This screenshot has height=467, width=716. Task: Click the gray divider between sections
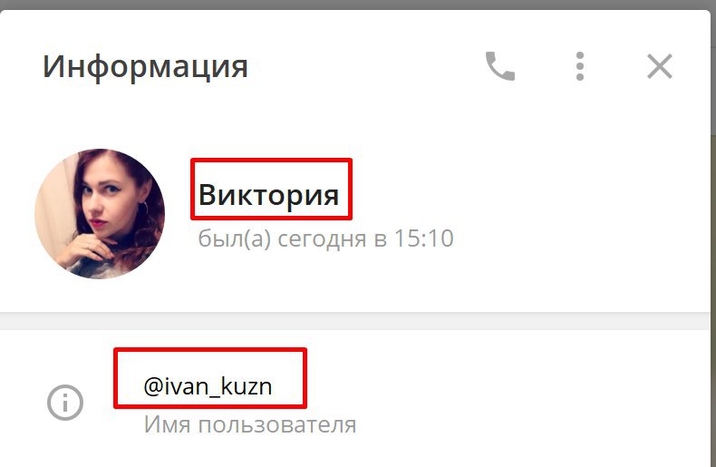(x=355, y=321)
